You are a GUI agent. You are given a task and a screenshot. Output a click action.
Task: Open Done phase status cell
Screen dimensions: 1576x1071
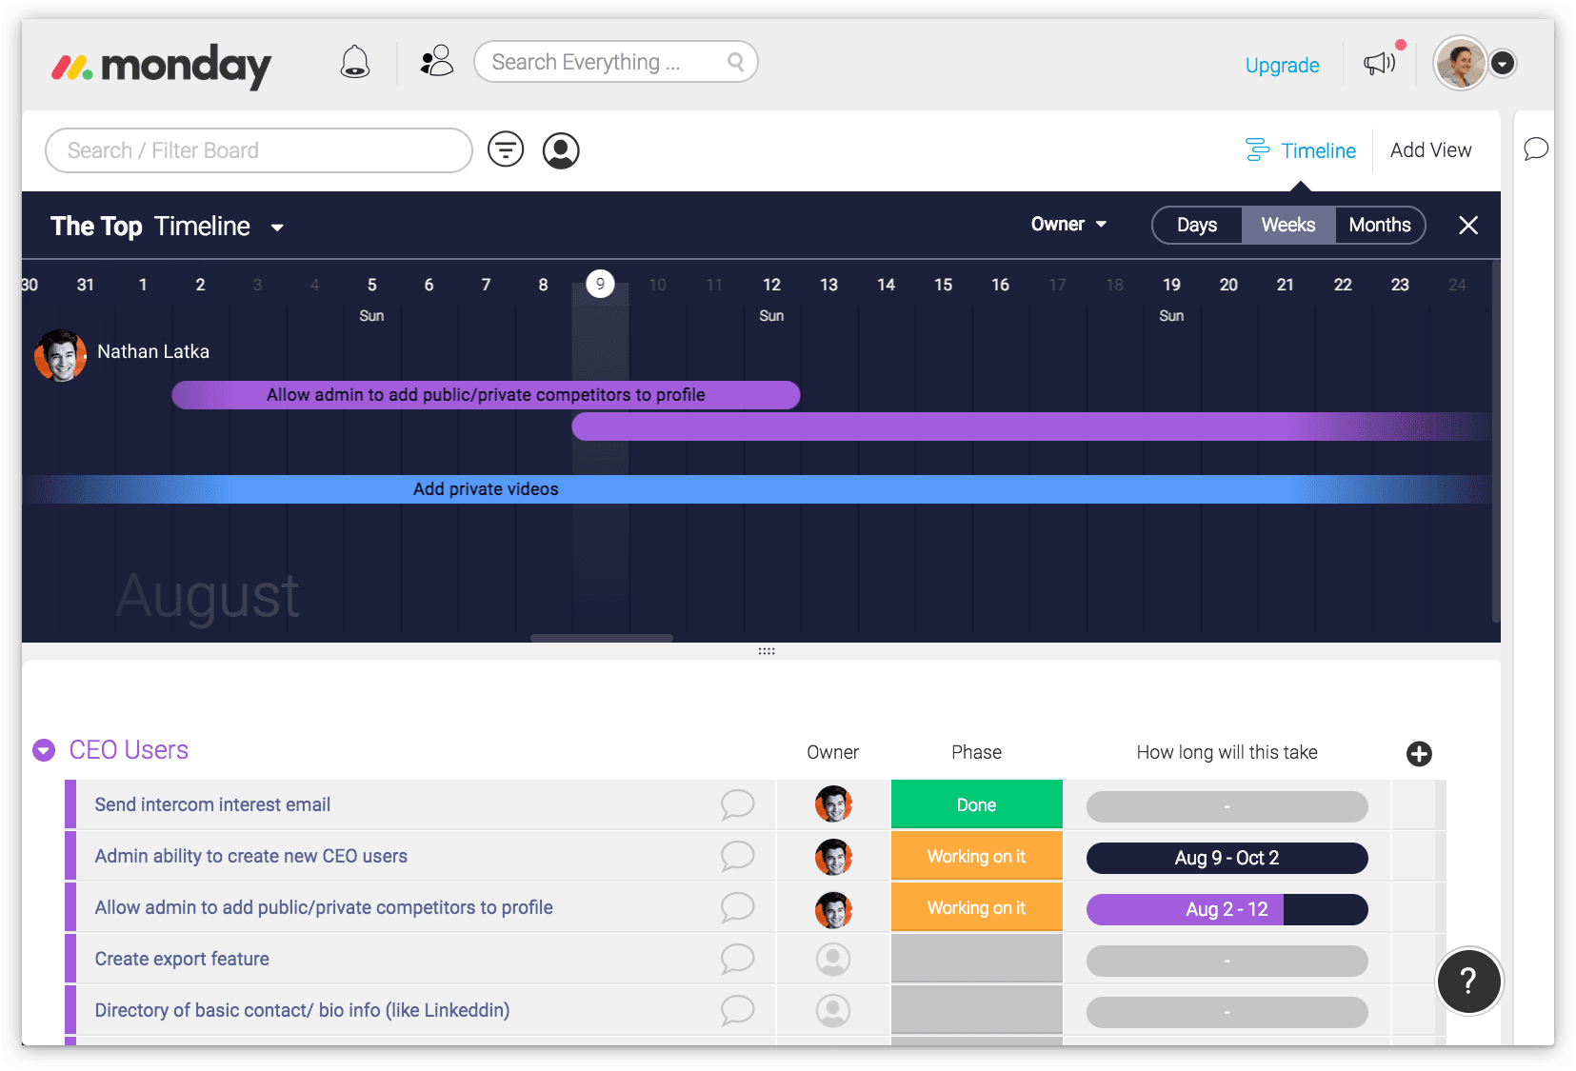pyautogui.click(x=976, y=804)
